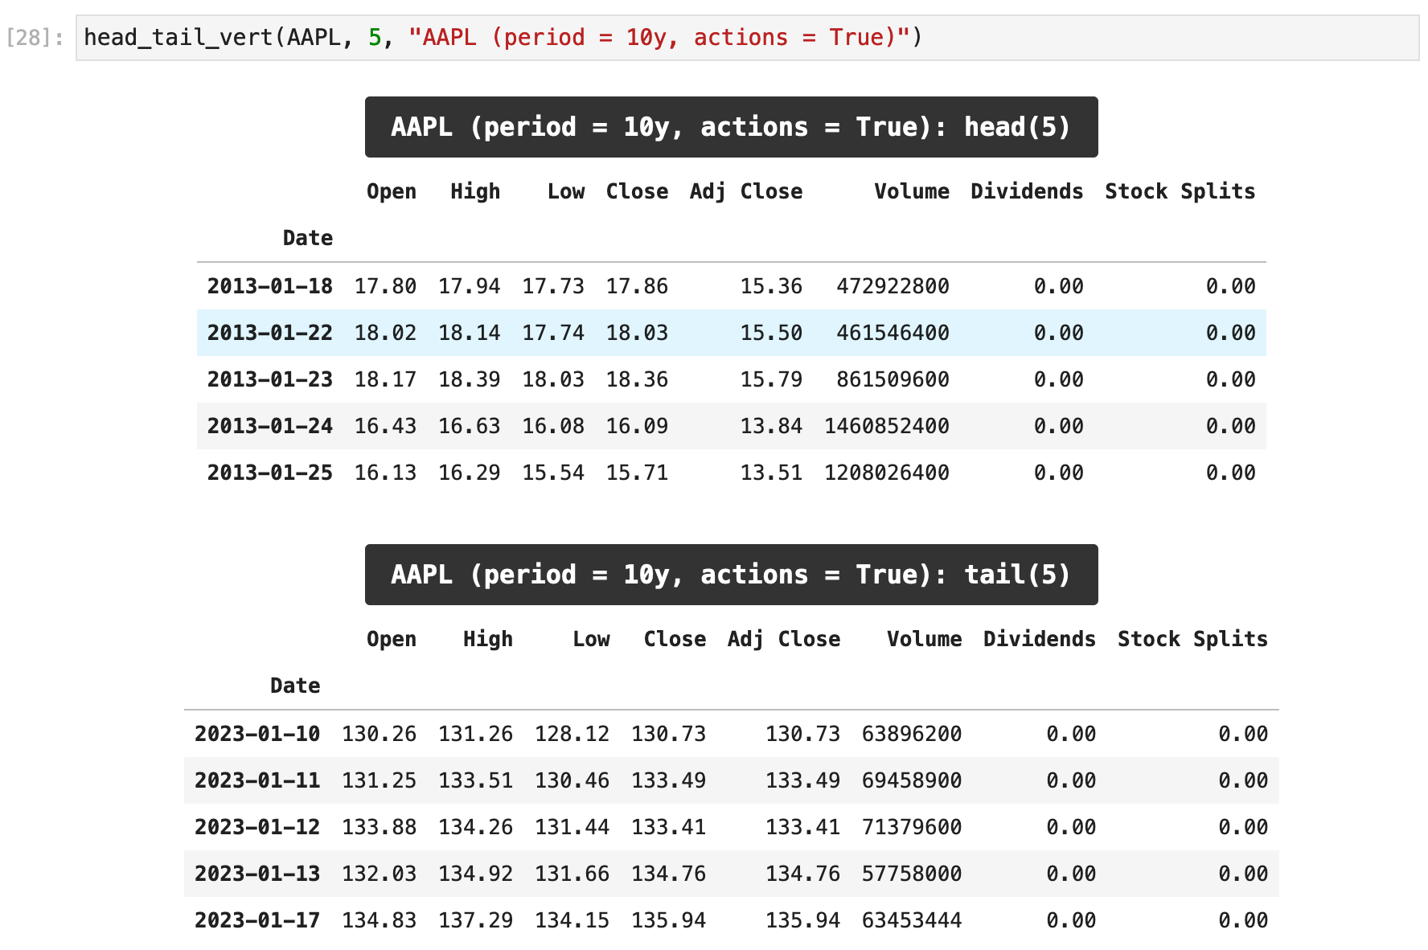Click volume value 861509600
This screenshot has width=1428, height=950.
(892, 379)
